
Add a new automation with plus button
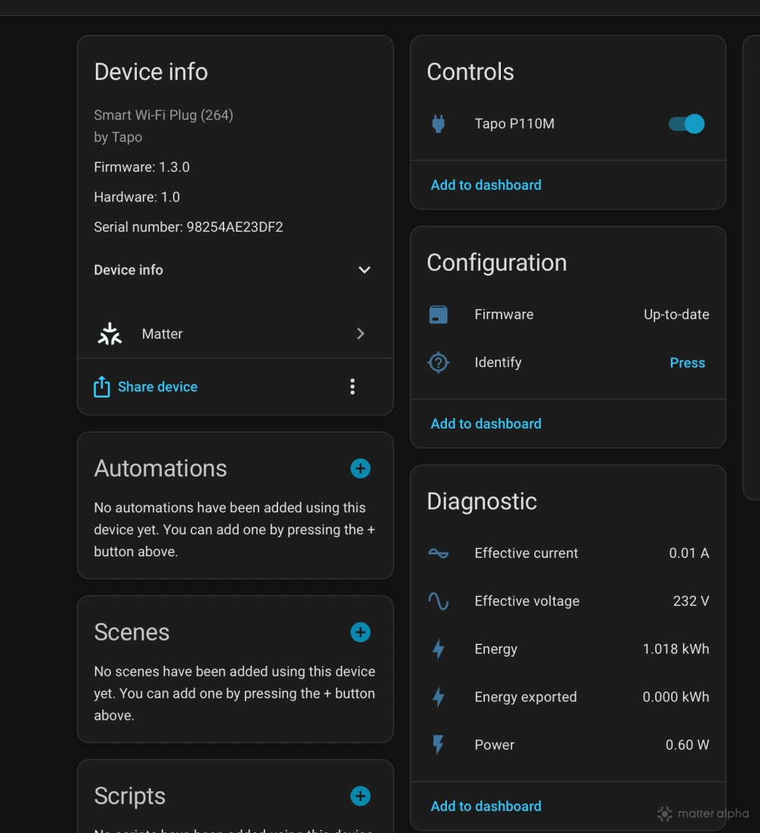[360, 468]
